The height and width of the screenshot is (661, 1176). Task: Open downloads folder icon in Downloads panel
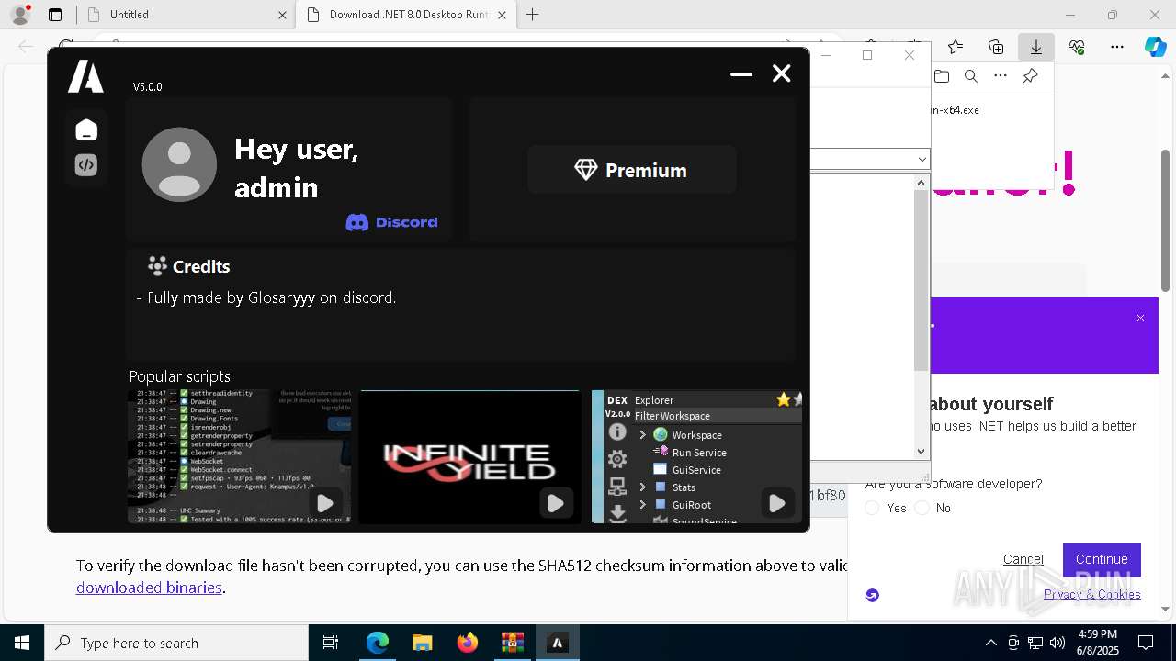[x=942, y=76]
